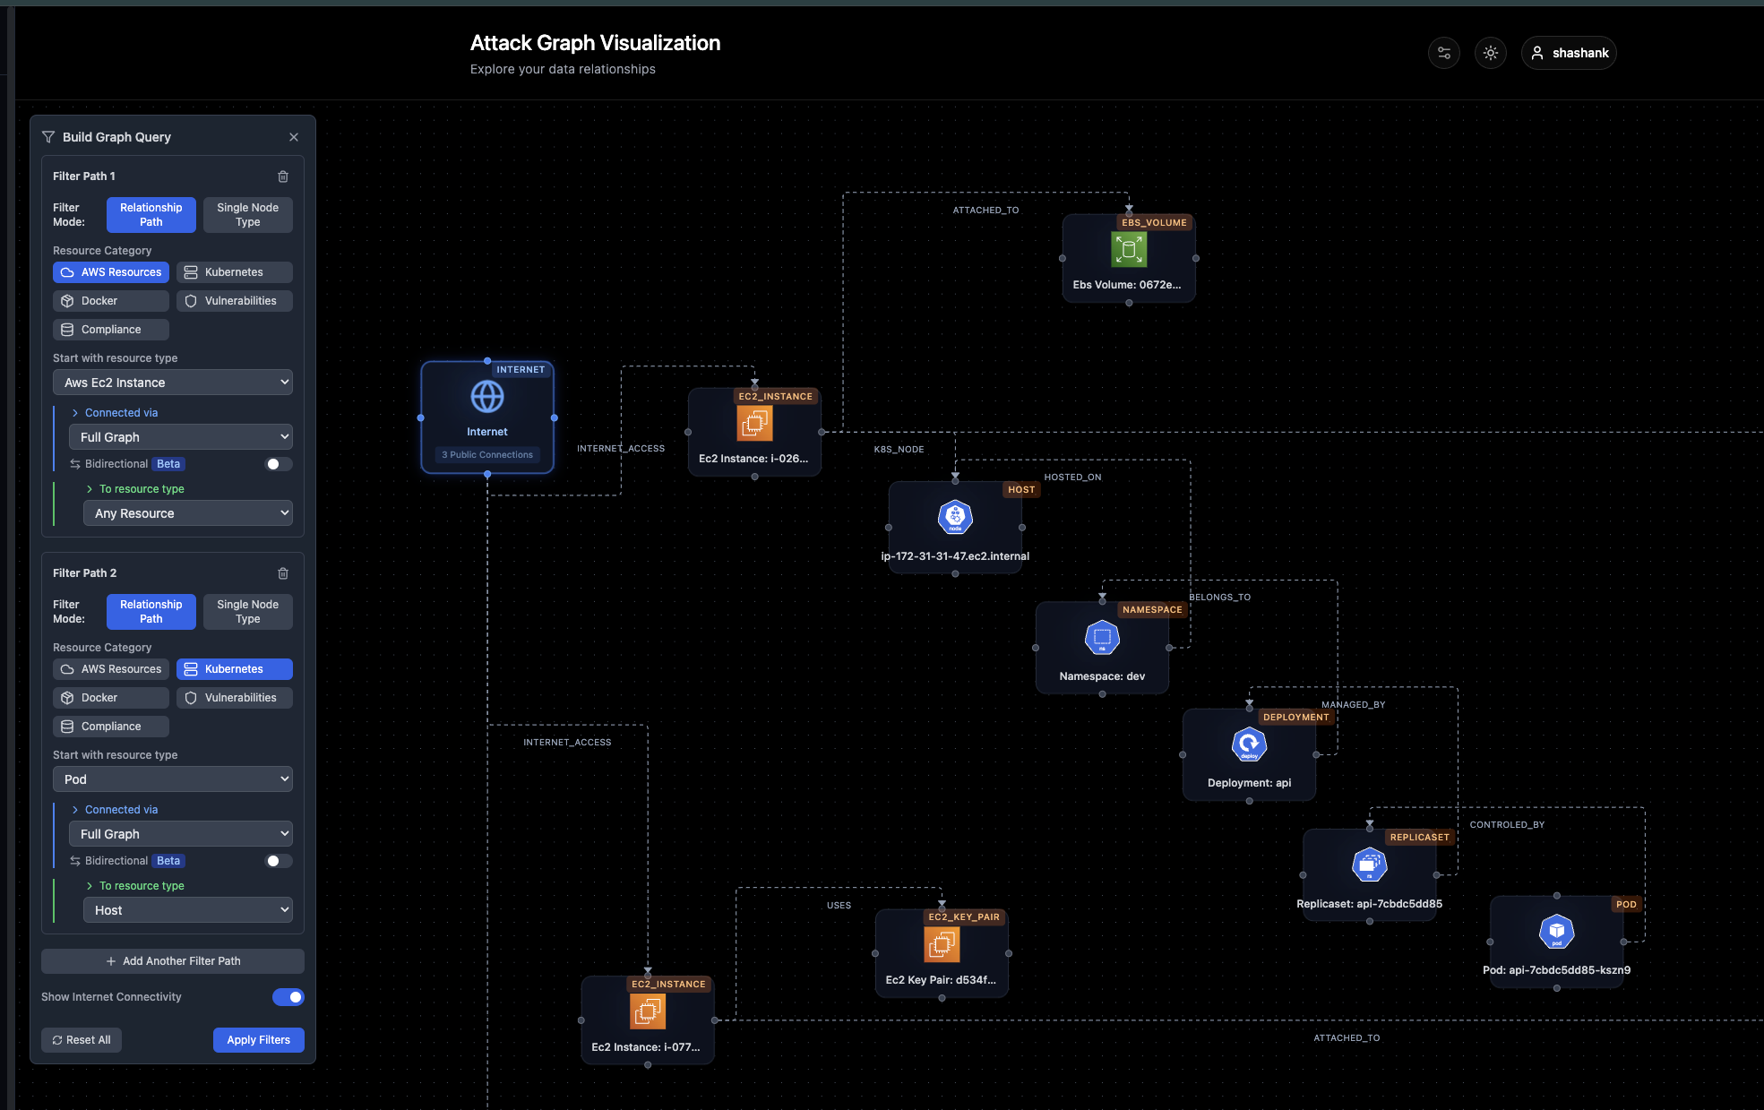This screenshot has height=1110, width=1764.
Task: Open shashank user profile menu
Action: [x=1569, y=53]
